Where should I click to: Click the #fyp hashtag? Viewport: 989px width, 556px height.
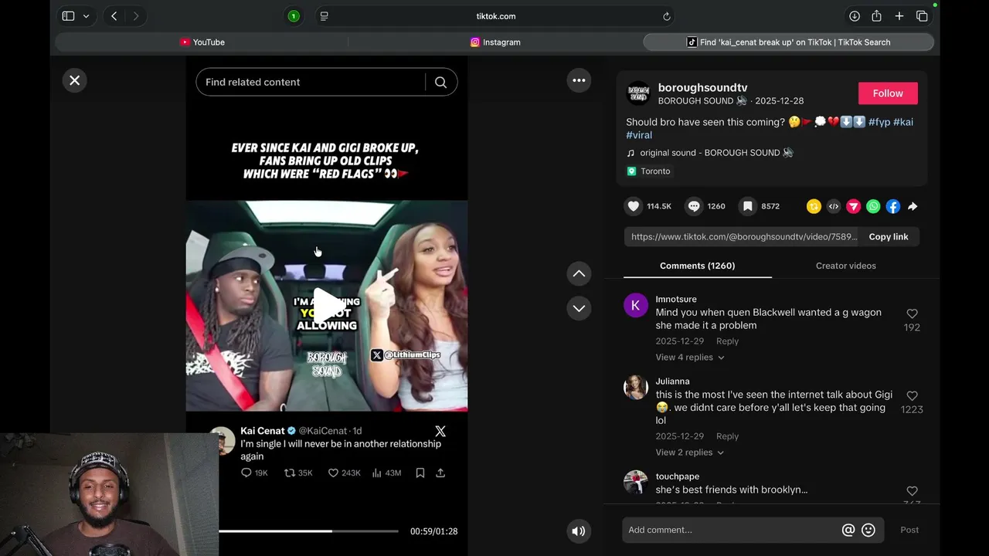click(879, 122)
